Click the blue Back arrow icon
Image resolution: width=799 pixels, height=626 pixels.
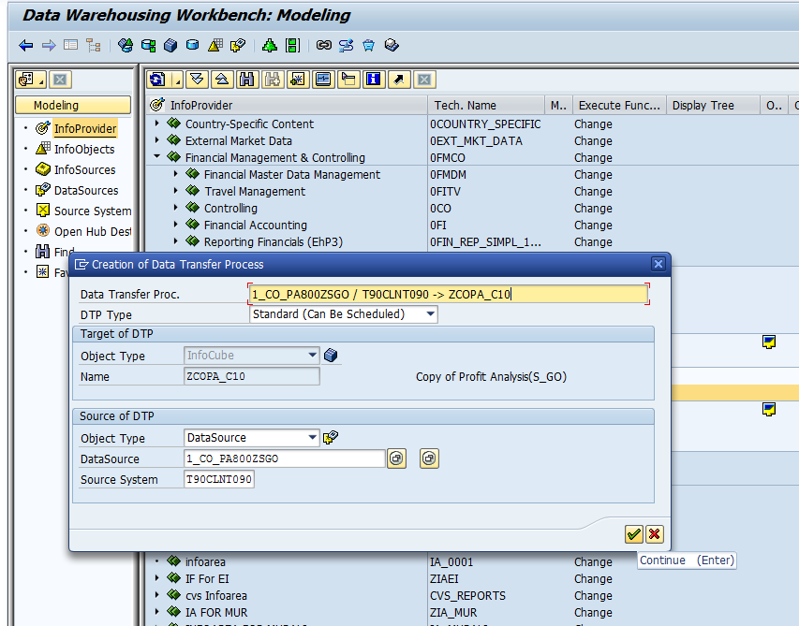click(x=26, y=46)
